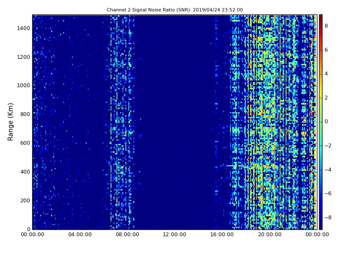
Task: Click the colorbar tick label 8
Action: pos(326,26)
